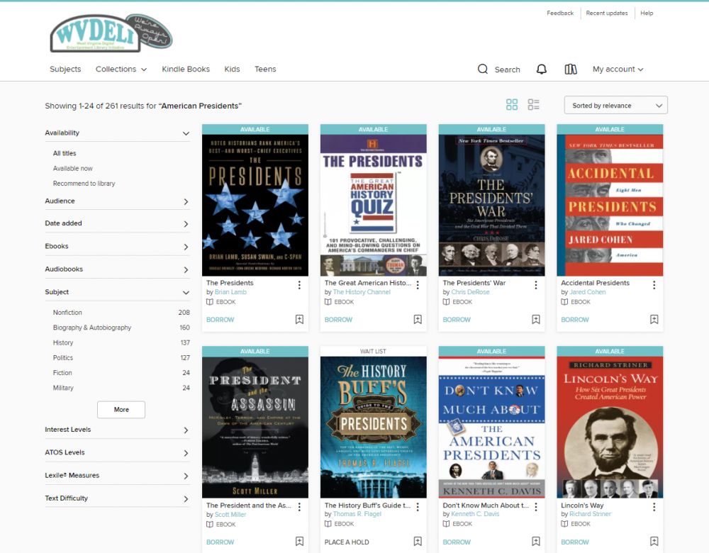Select Recommend to library filter

coord(84,184)
